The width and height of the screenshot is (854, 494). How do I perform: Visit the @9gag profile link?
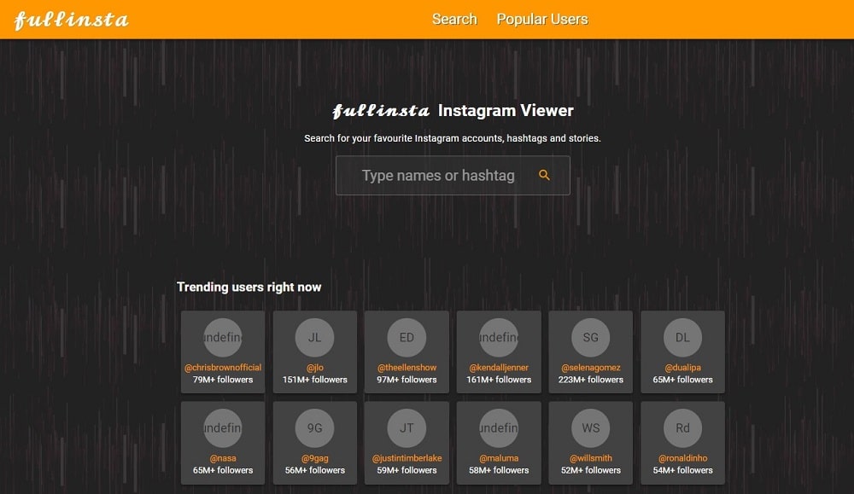[315, 458]
